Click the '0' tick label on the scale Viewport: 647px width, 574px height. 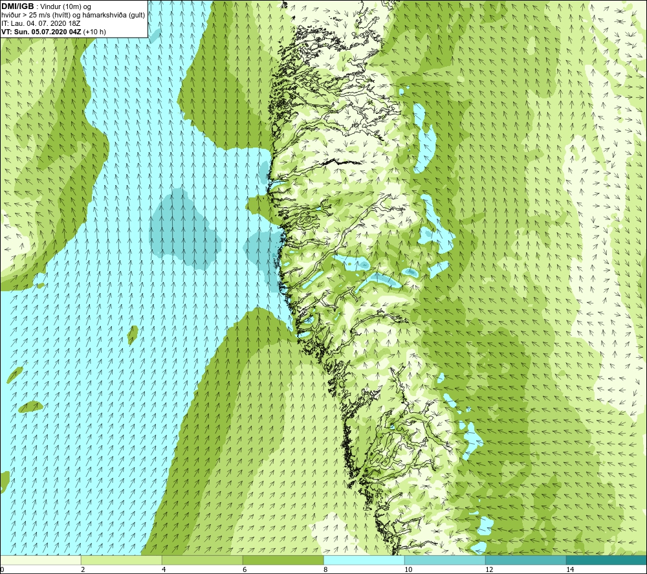coord(2,569)
